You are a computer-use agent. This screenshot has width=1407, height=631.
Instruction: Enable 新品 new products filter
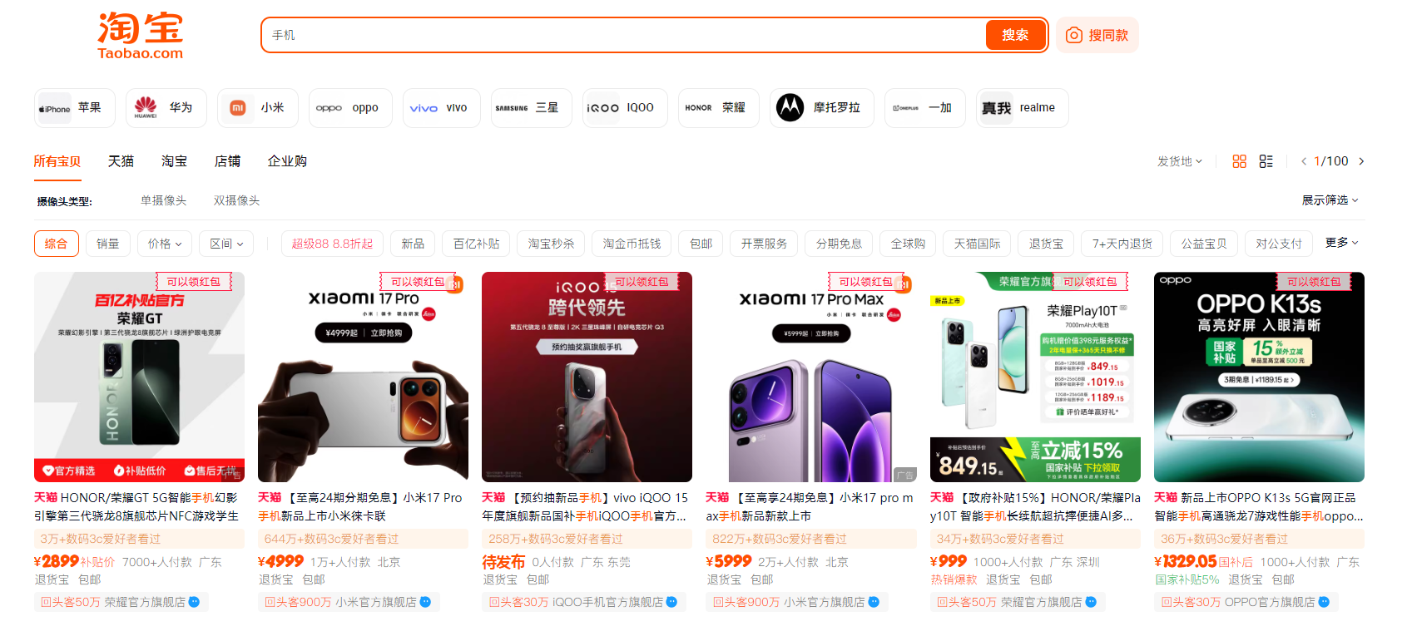point(413,244)
